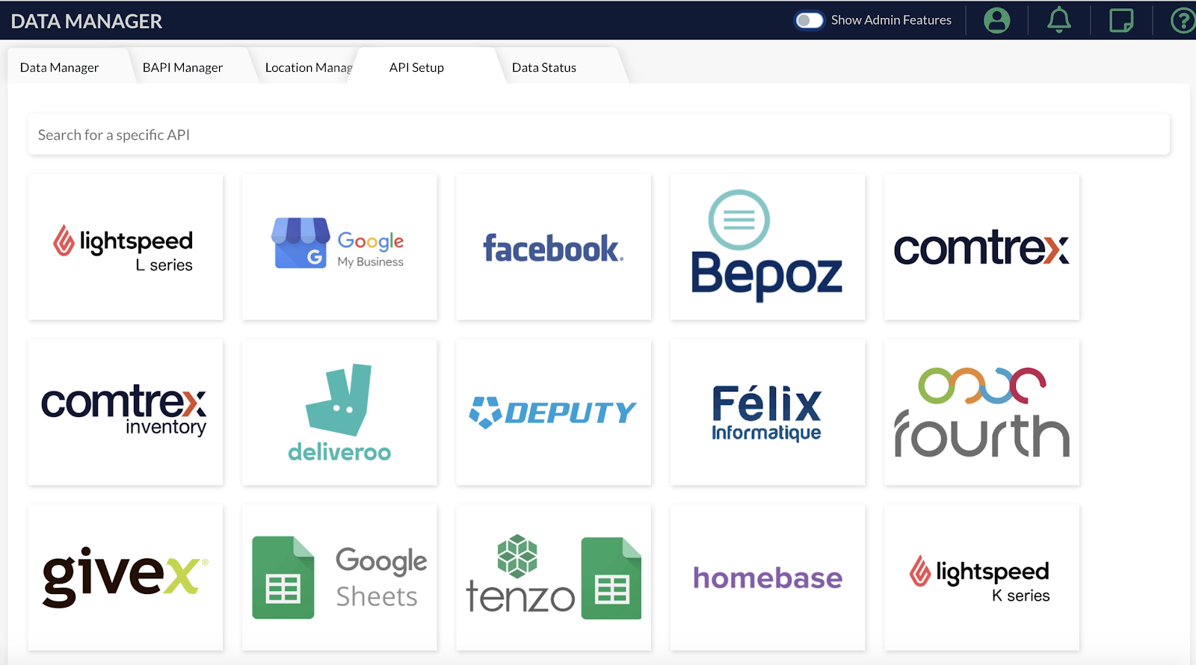Open the Google Sheets API card
This screenshot has width=1196, height=665.
[x=339, y=578]
